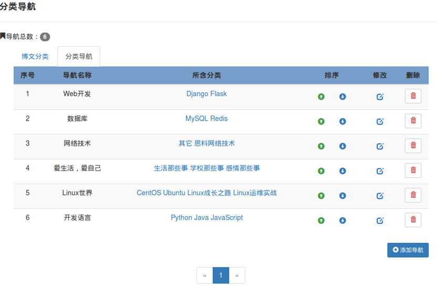Move 开发语言 row down
437x288 pixels.
click(x=342, y=220)
